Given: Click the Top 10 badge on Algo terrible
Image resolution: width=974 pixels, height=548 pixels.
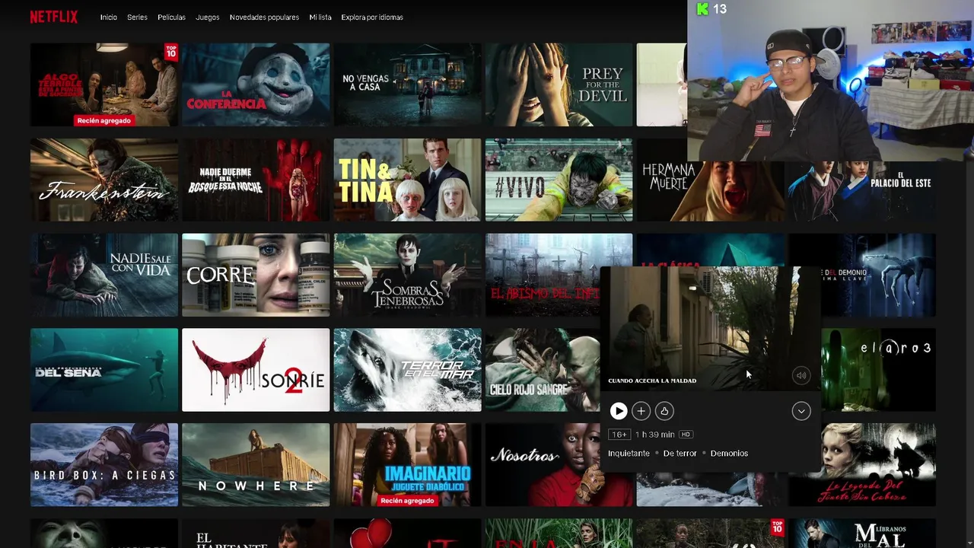Looking at the screenshot, I should pyautogui.click(x=170, y=52).
